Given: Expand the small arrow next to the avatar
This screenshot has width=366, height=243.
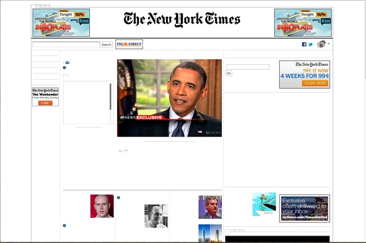Looking at the screenshot, I should point(329,43).
